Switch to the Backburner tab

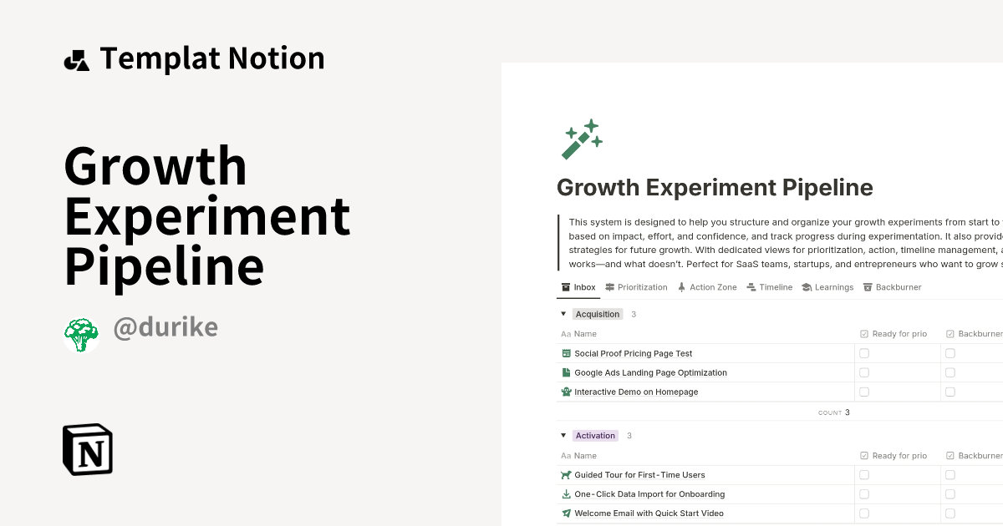click(x=897, y=286)
